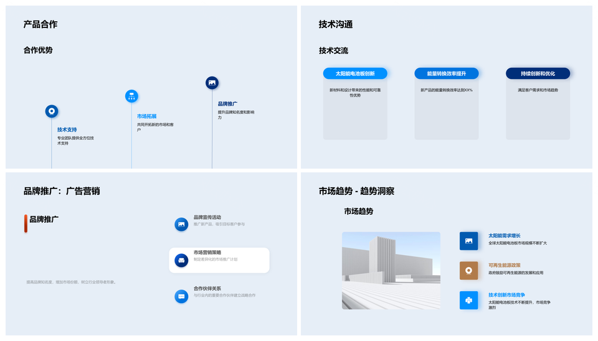Click the brown webcam icon beside 可再生能源政策

(x=468, y=270)
